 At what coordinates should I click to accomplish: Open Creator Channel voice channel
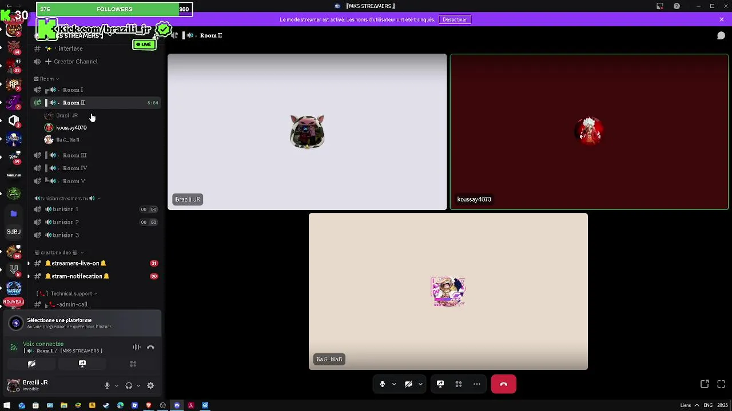[x=95, y=62]
